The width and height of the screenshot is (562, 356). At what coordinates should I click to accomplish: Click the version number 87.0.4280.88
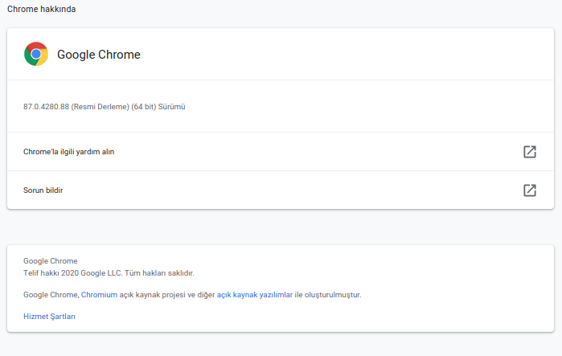click(46, 106)
